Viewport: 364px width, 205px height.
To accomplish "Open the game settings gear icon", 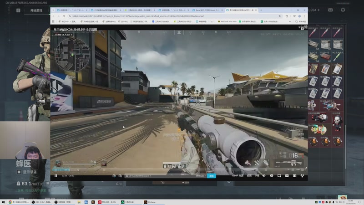I will click(x=343, y=10).
